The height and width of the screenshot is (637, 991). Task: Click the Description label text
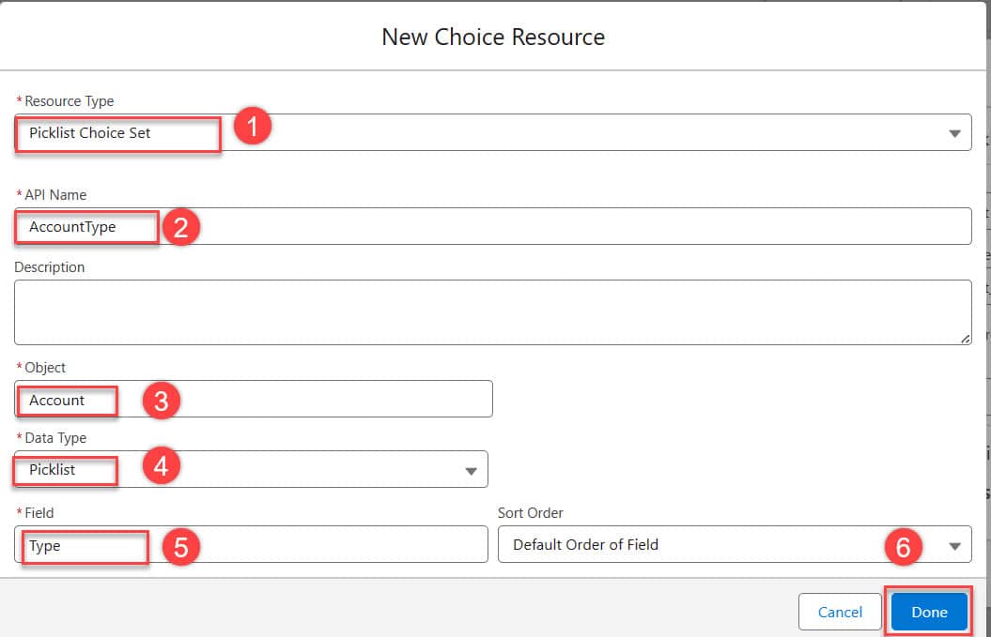[49, 267]
